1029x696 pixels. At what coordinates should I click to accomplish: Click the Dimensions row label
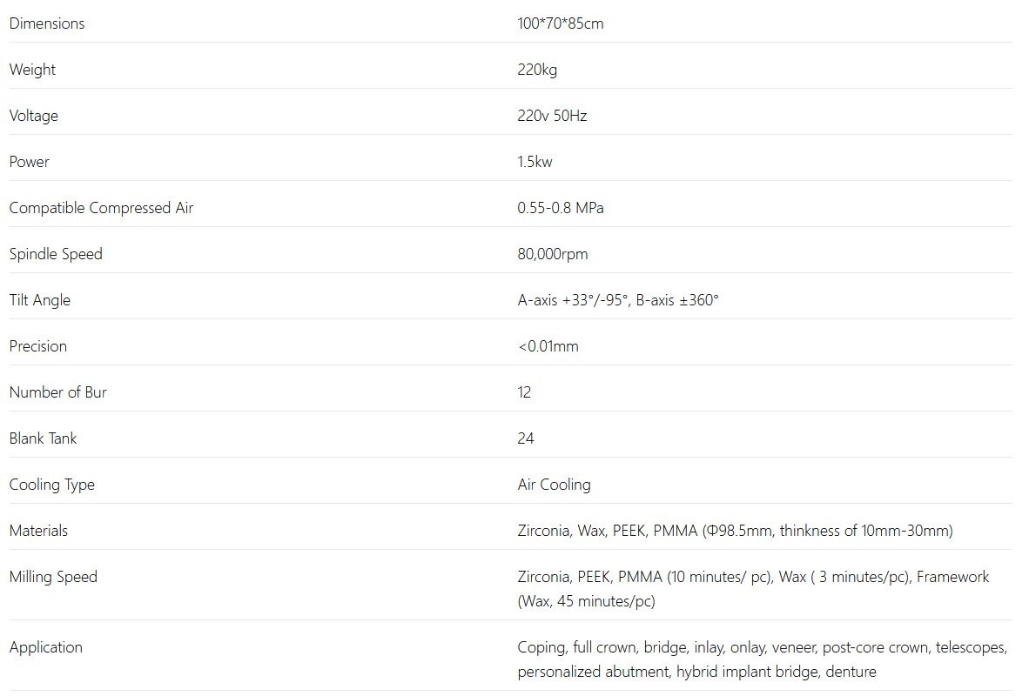tap(47, 23)
